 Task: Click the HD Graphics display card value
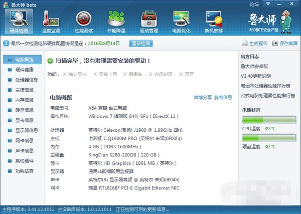click(132, 163)
